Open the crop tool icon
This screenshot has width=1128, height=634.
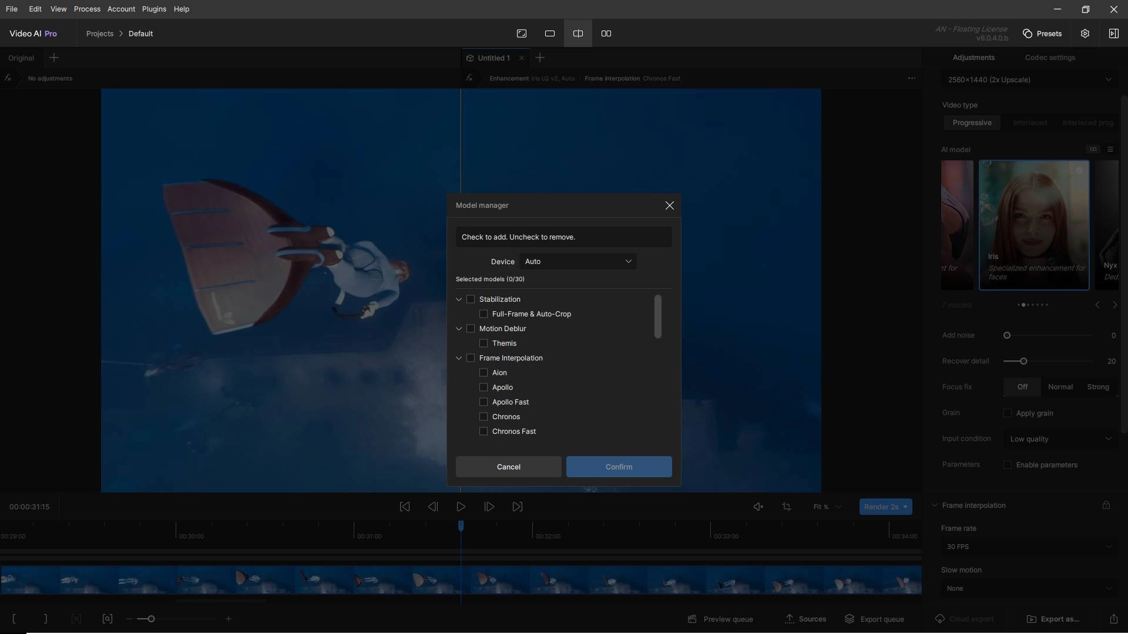[787, 507]
